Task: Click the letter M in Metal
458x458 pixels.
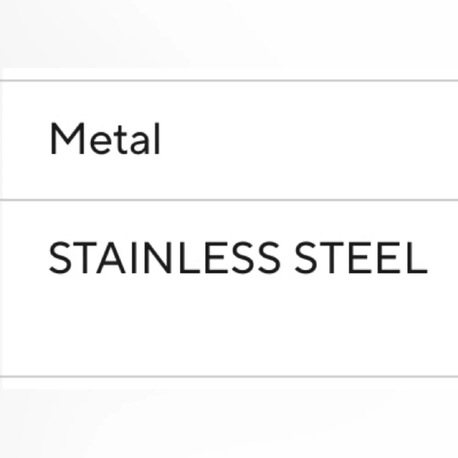Action: click(62, 140)
